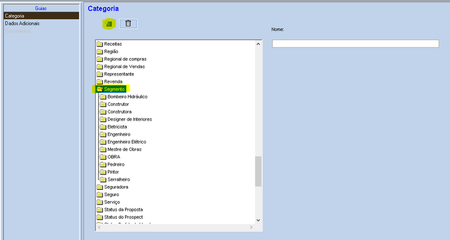The width and height of the screenshot is (450, 240).
Task: Click Regional de Vendas folder icon
Action: tap(100, 67)
